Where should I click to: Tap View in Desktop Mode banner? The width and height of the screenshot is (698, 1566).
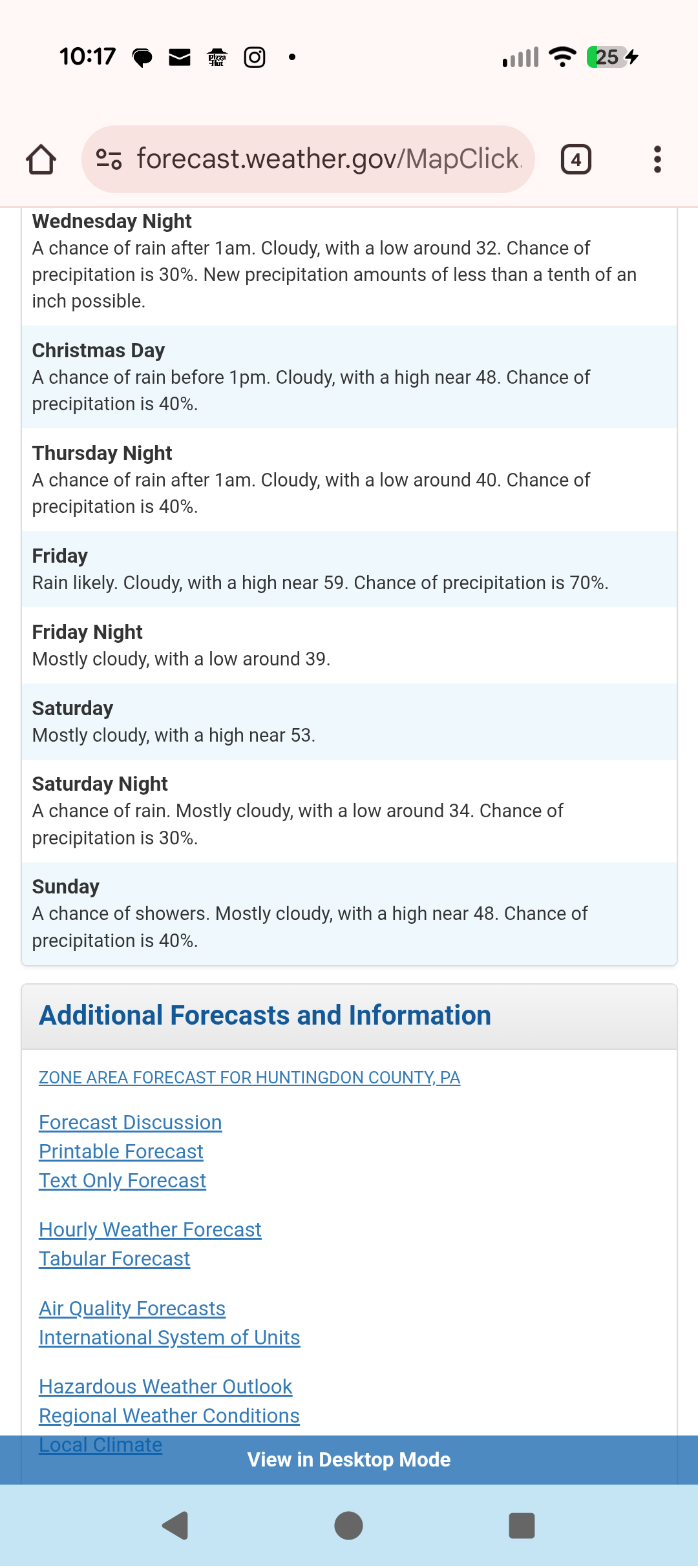(349, 1460)
